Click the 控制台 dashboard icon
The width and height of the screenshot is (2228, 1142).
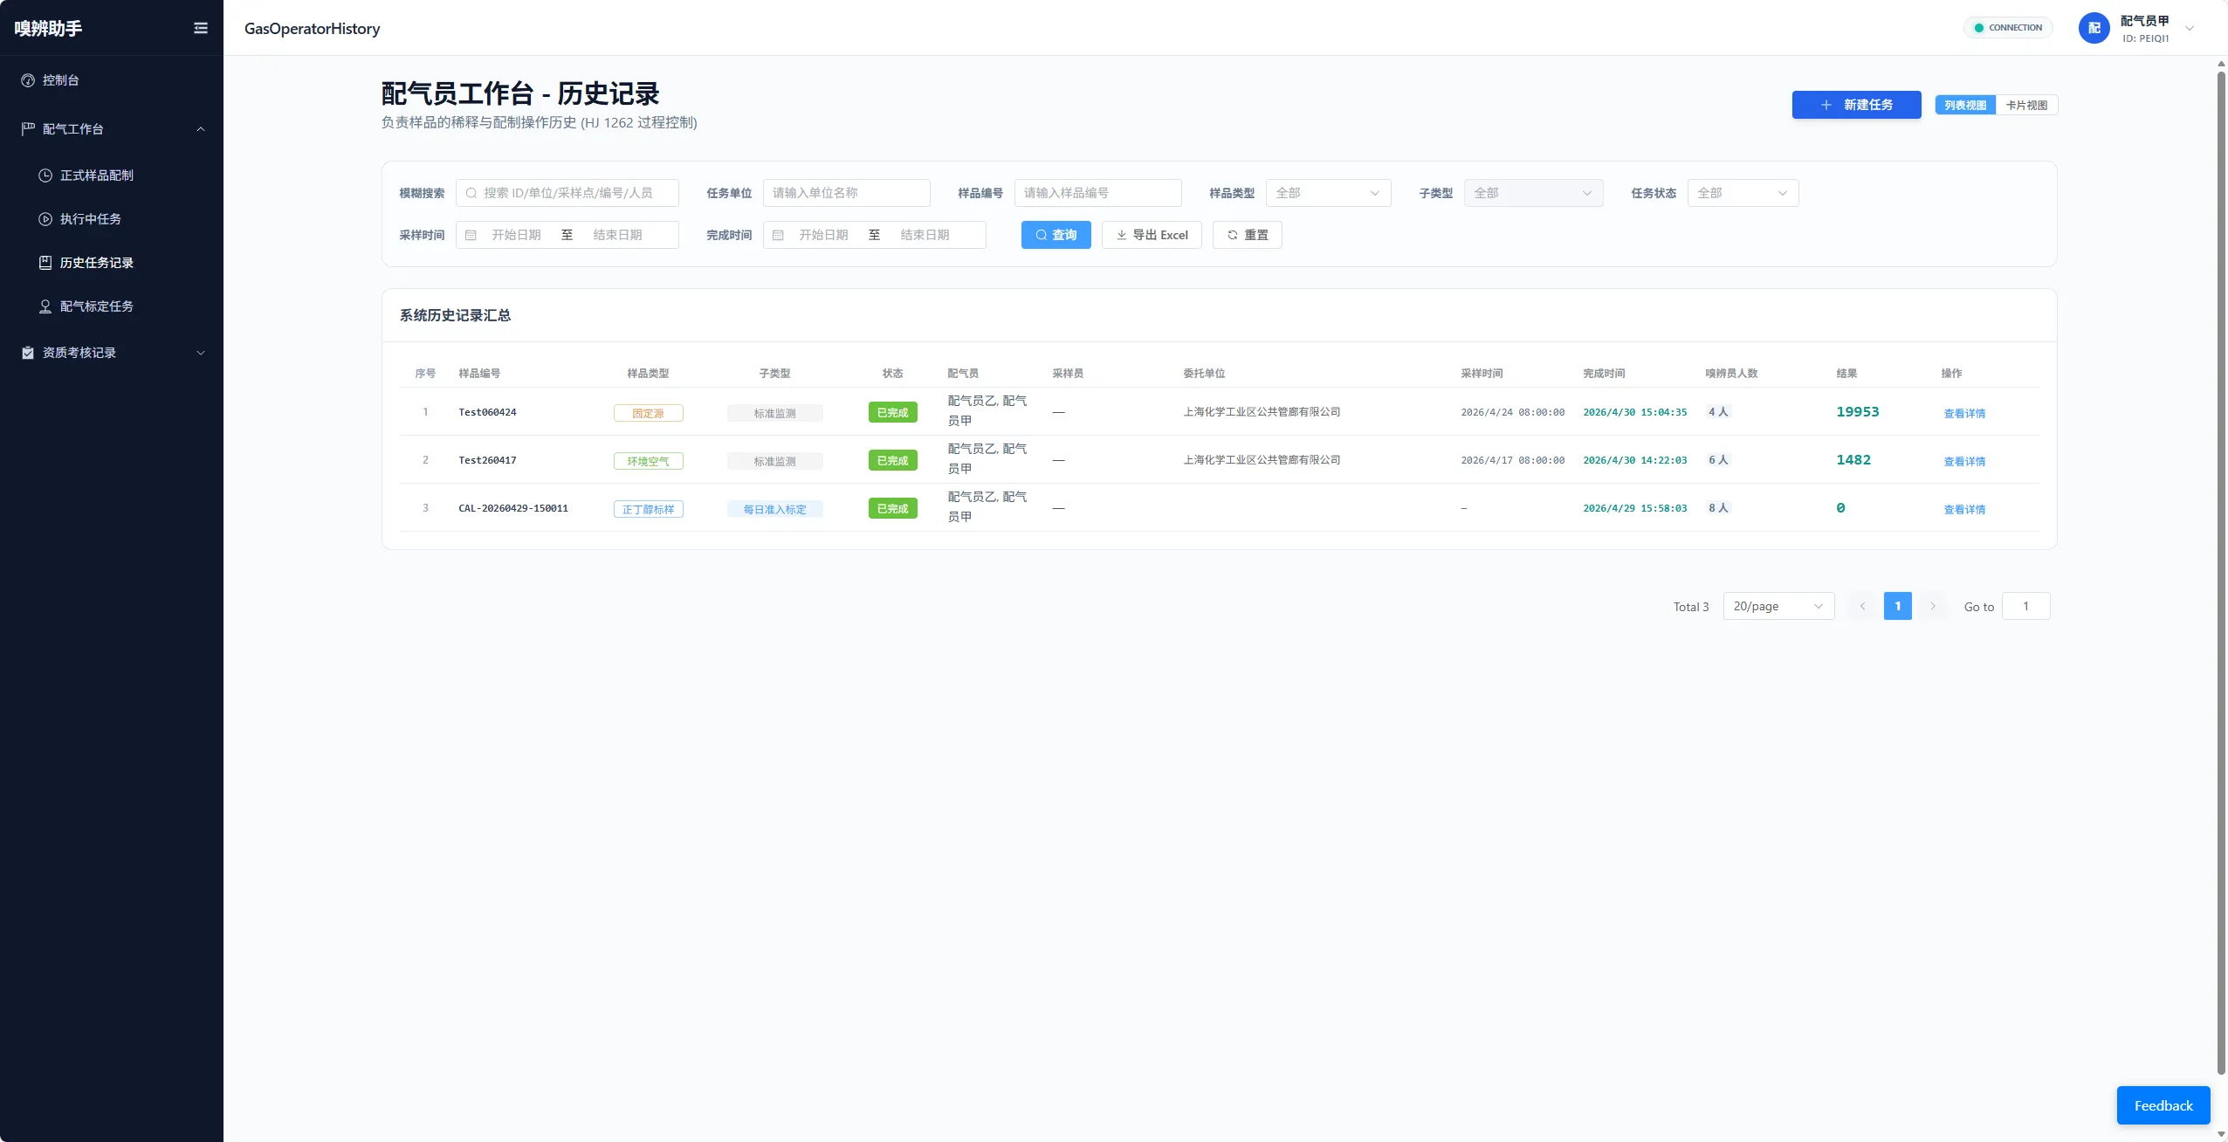(28, 80)
